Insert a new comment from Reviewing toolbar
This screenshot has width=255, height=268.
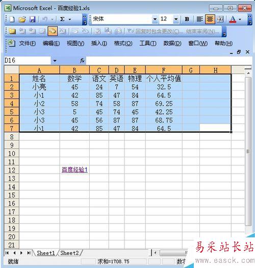point(12,31)
